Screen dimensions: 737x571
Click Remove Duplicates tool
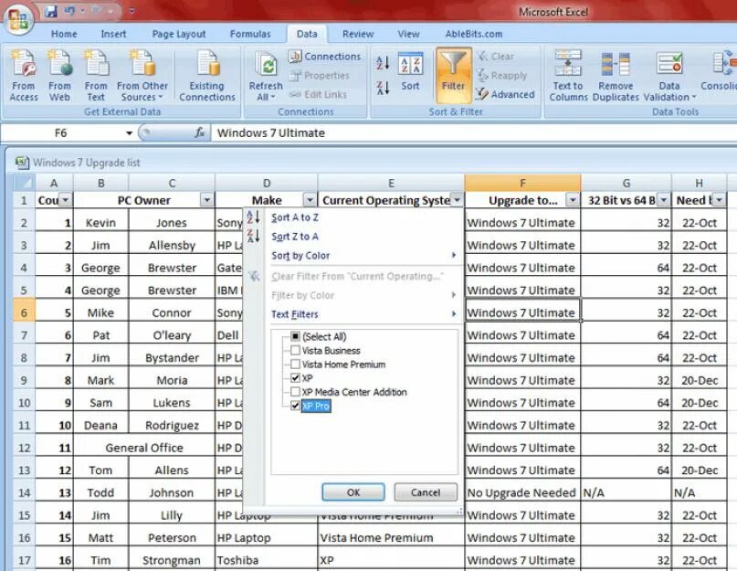pyautogui.click(x=616, y=76)
